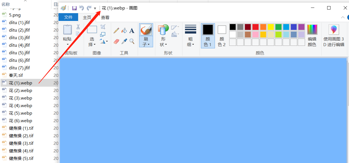The image size is (349, 163).
Task: Maximize the Paint window
Action: click(x=329, y=8)
